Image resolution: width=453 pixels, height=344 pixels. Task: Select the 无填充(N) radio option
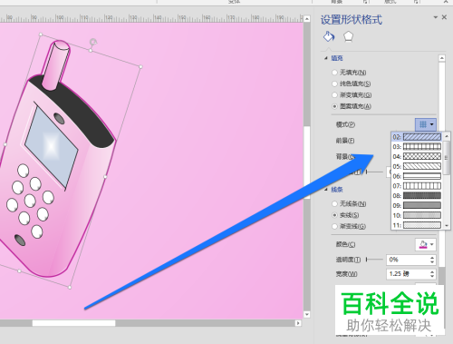[x=334, y=73]
